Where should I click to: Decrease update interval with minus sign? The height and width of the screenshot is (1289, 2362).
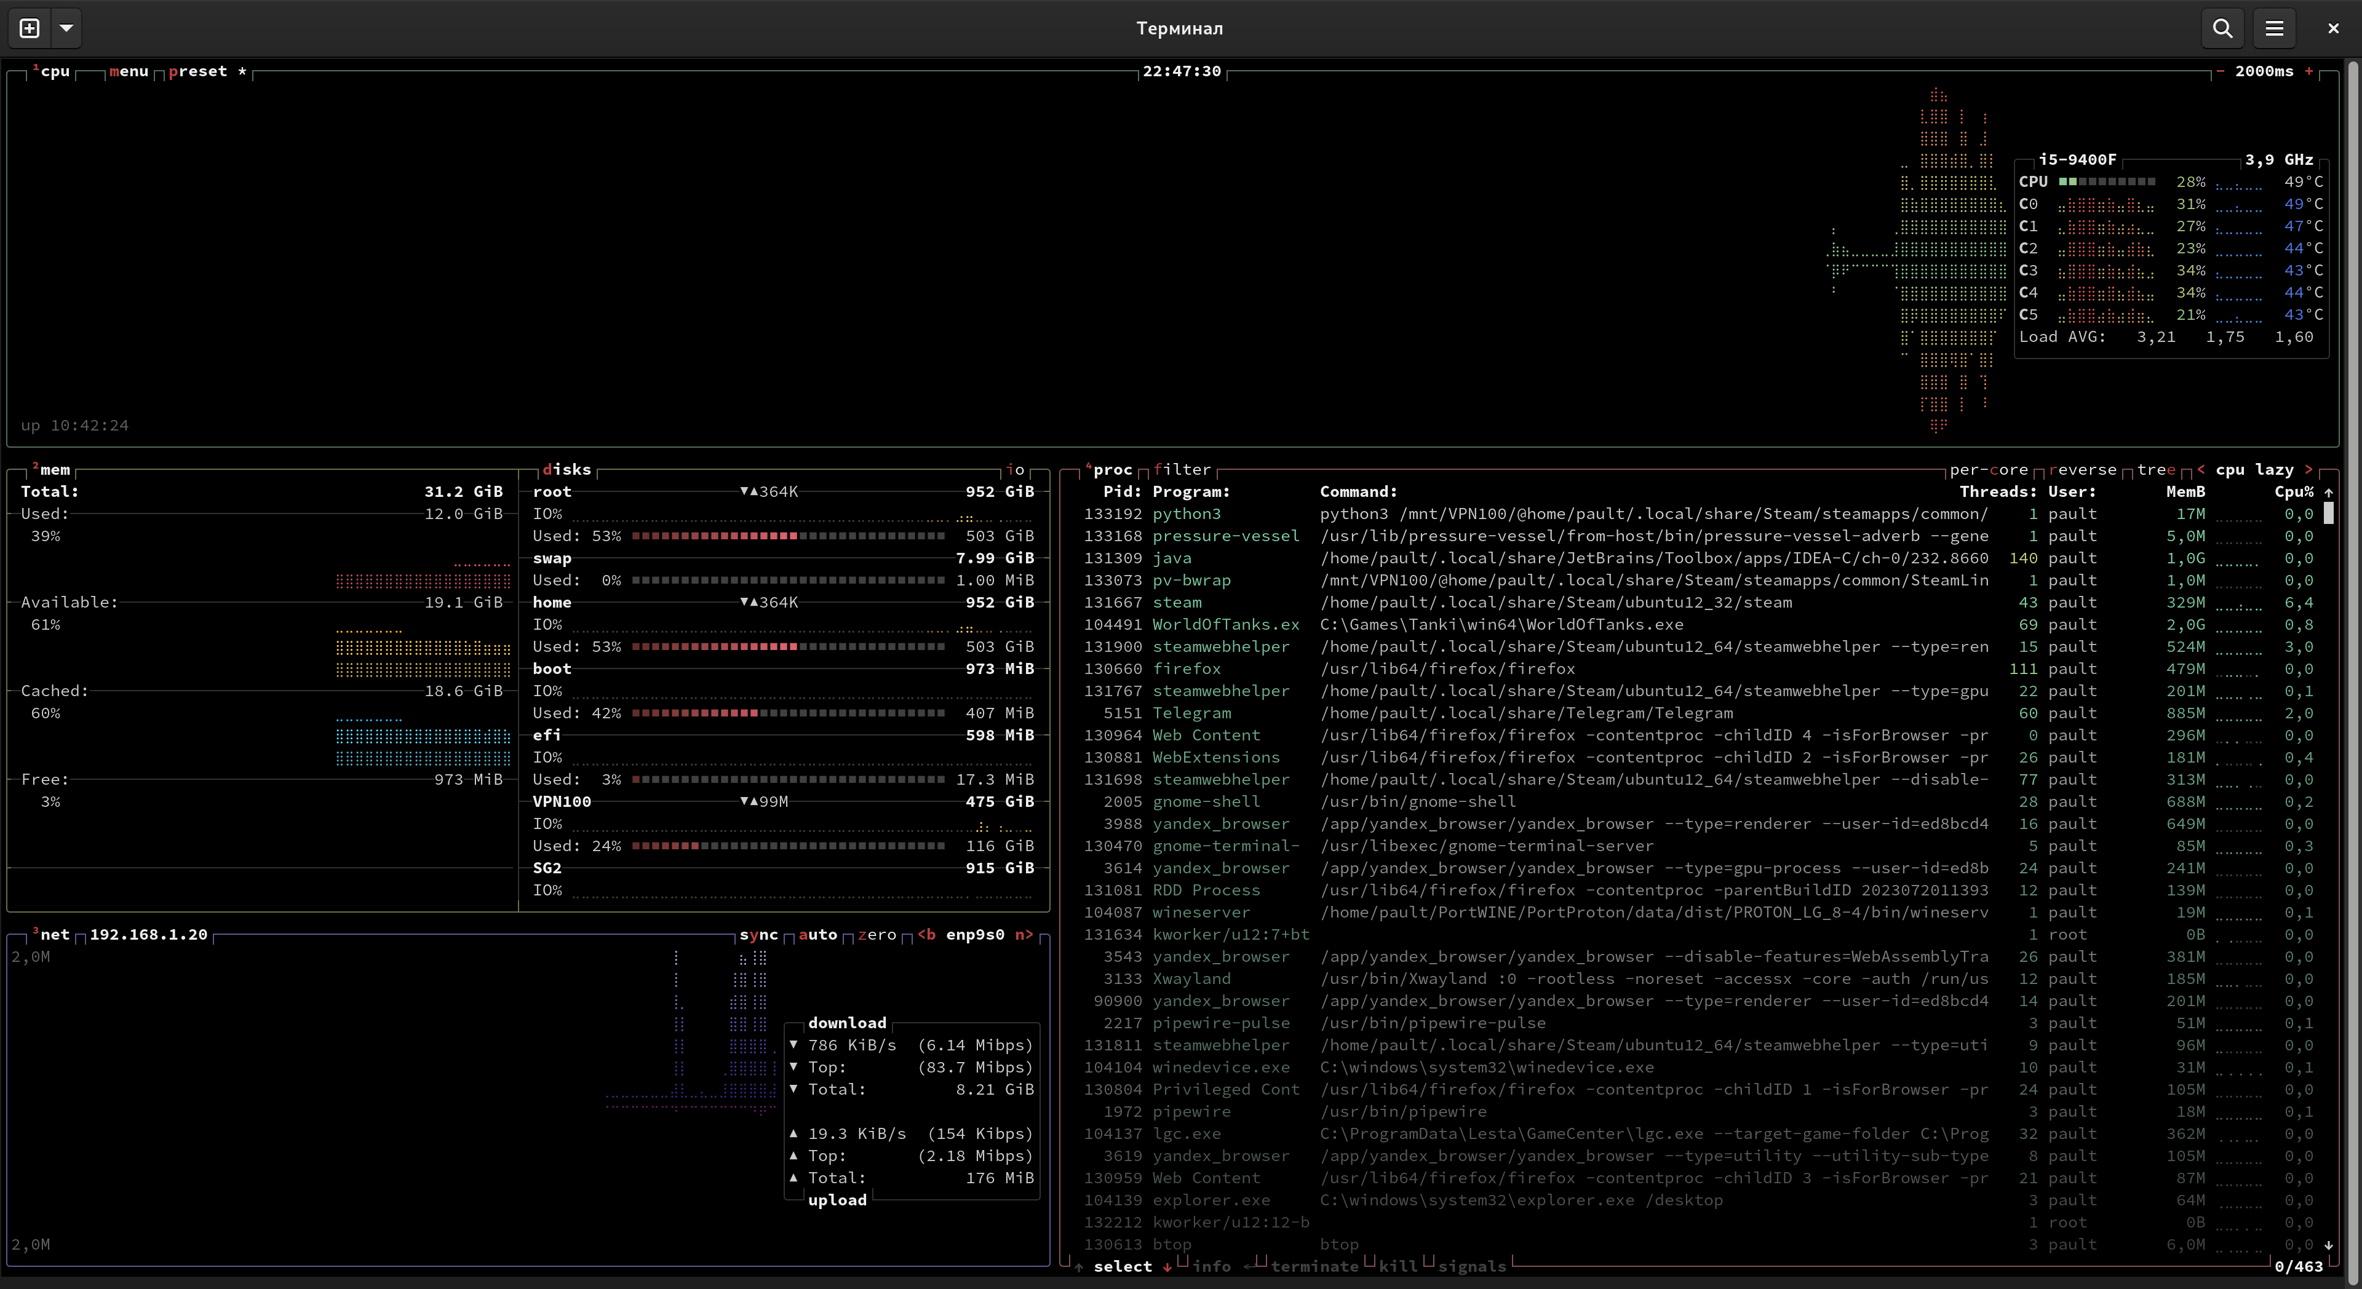pos(2220,71)
